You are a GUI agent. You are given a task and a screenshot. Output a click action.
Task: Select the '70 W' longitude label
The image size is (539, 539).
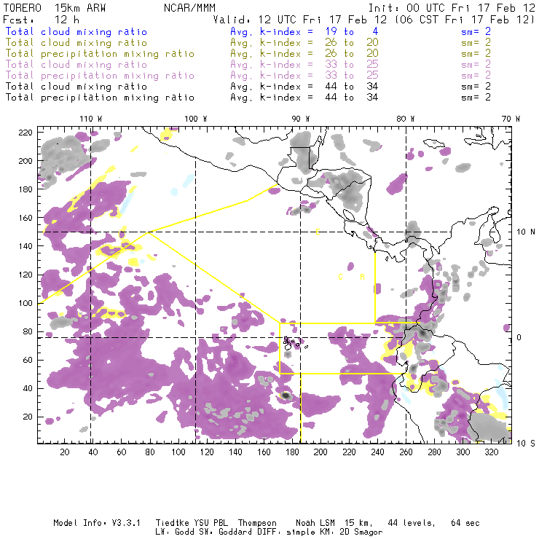click(x=511, y=119)
